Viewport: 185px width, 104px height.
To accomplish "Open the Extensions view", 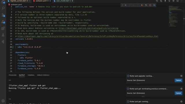I will 3,28.
